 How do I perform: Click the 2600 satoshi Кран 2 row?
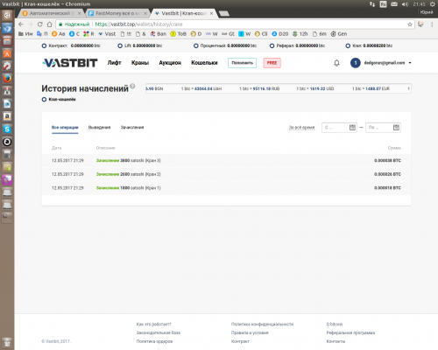[226, 174]
